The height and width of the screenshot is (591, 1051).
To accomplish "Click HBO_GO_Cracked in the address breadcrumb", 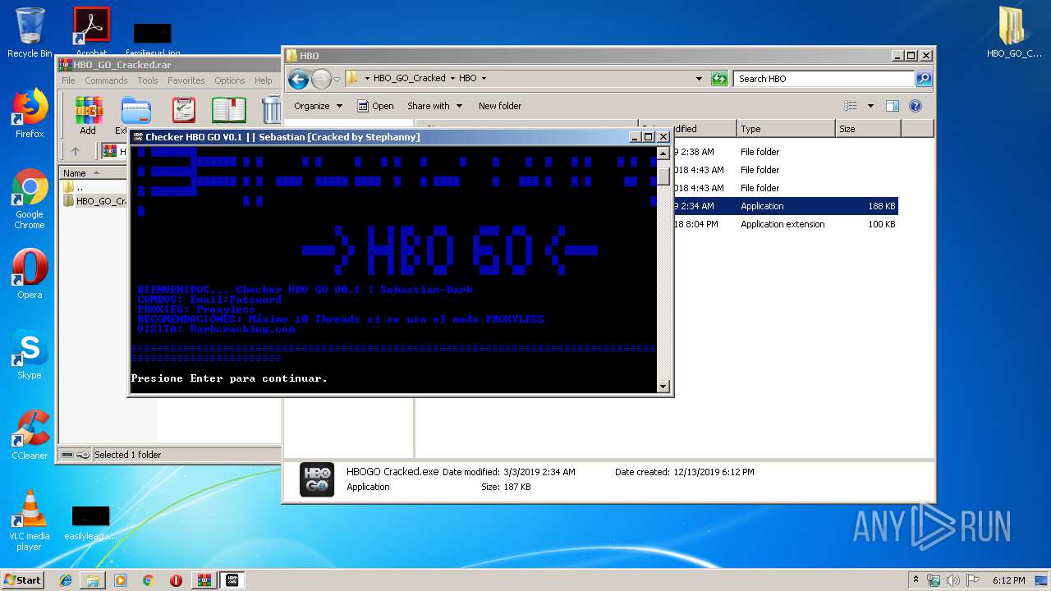I will pyautogui.click(x=409, y=79).
